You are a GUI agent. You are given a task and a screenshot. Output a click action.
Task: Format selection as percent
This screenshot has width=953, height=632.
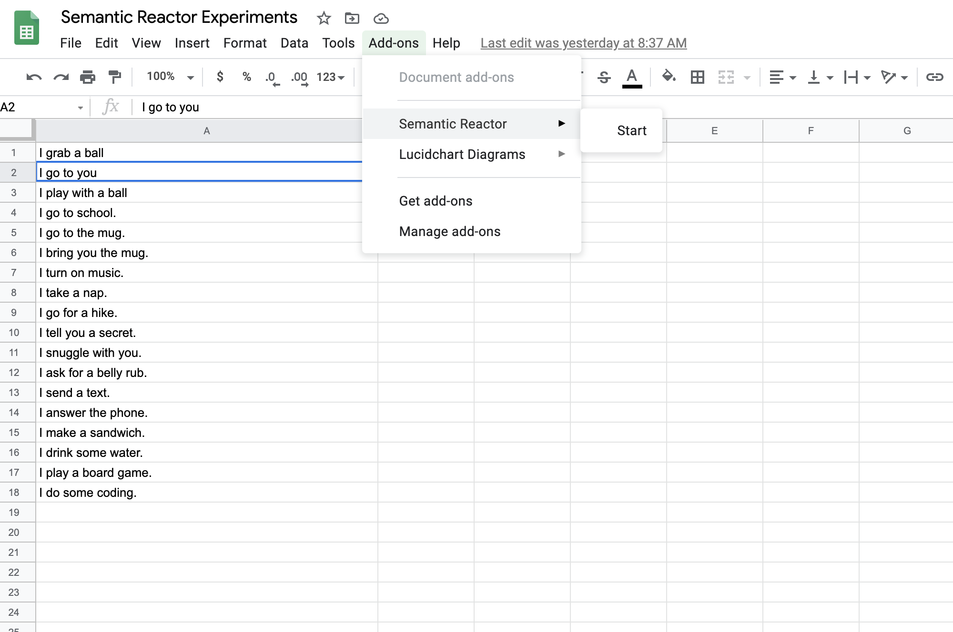tap(246, 77)
